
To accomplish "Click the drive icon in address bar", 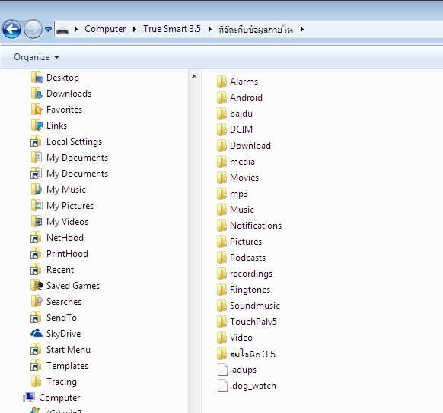I will tap(62, 30).
